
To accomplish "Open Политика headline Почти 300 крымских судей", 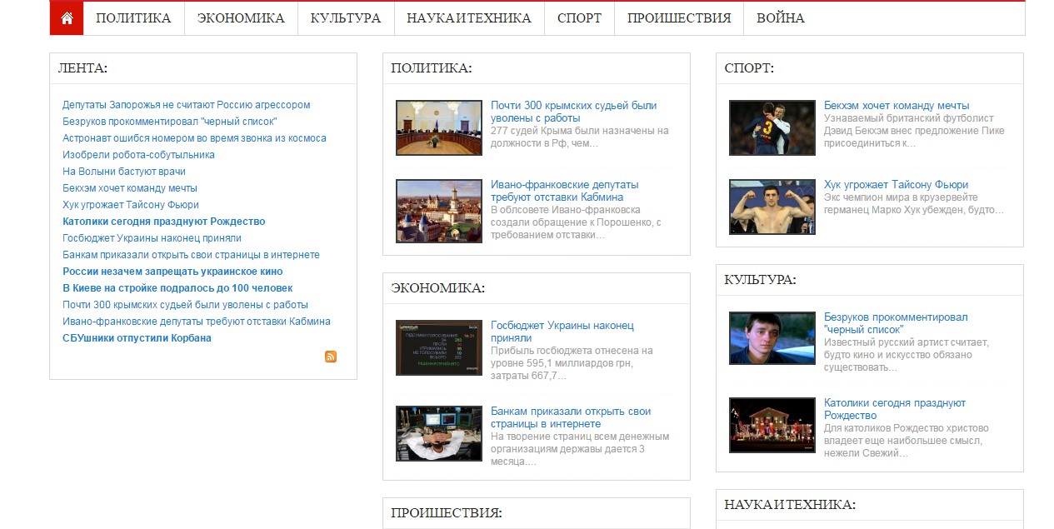I will pos(574,112).
